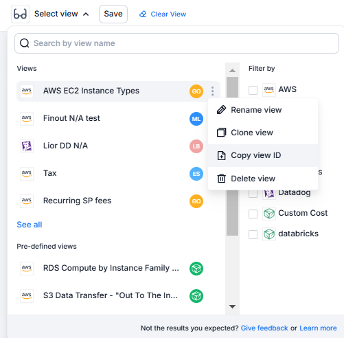Click the views list scrollbar thumb
This screenshot has width=344, height=338.
click(232, 156)
